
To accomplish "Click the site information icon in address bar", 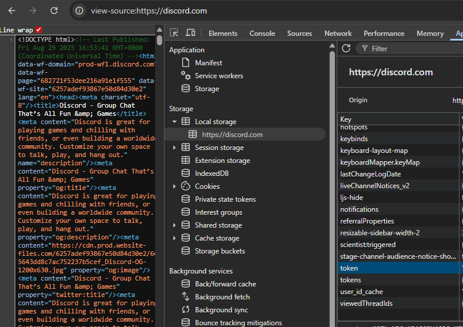I will 80,11.
